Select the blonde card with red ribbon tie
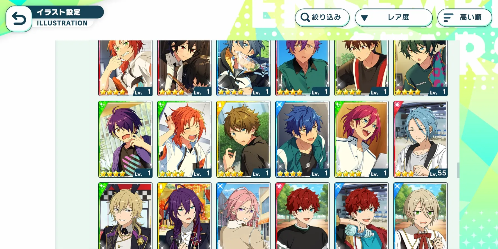 point(420,216)
